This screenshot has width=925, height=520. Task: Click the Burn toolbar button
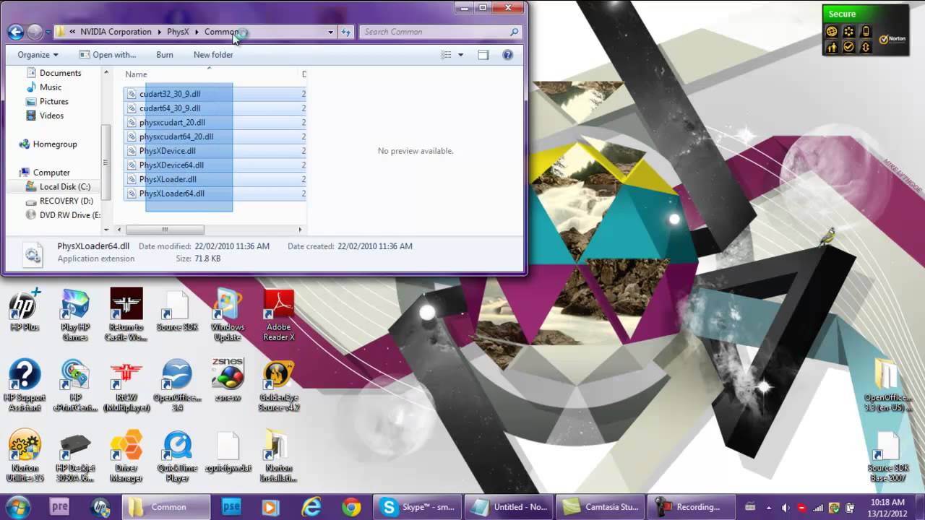click(x=165, y=55)
